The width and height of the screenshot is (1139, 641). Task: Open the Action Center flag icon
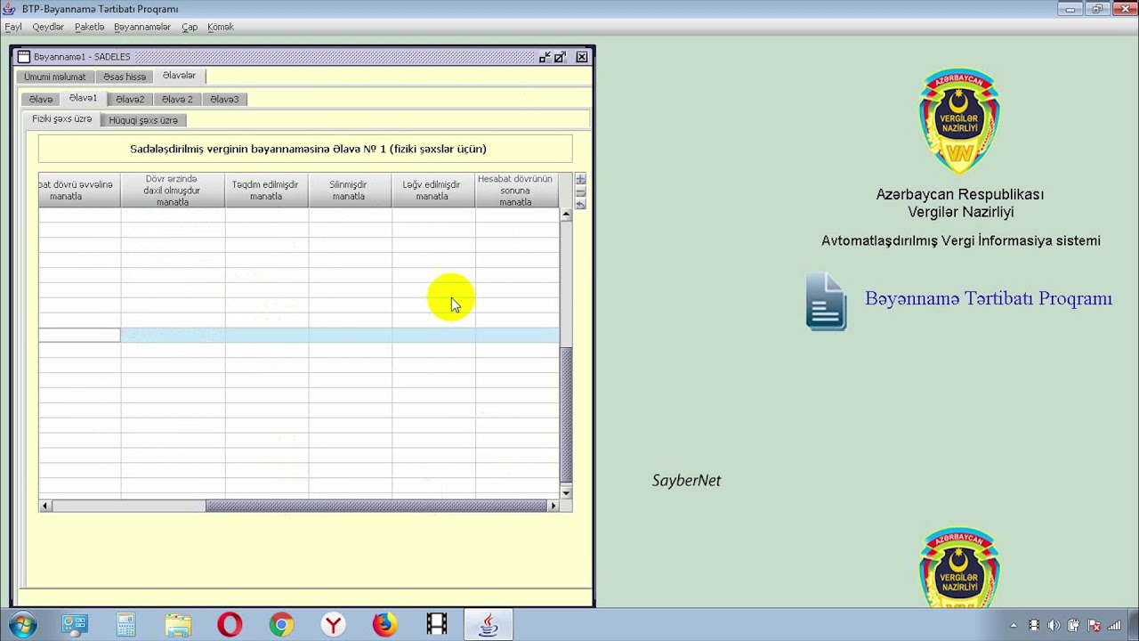(x=1095, y=626)
